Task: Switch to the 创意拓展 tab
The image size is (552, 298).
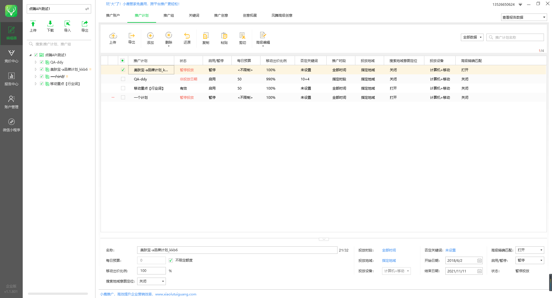Action: [x=250, y=16]
